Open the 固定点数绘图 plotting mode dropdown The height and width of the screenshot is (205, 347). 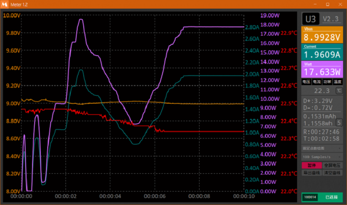coord(322,148)
